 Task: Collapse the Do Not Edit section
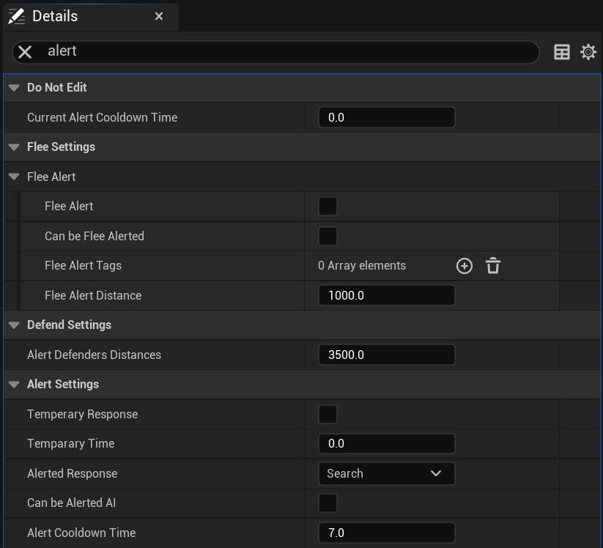pyautogui.click(x=14, y=88)
